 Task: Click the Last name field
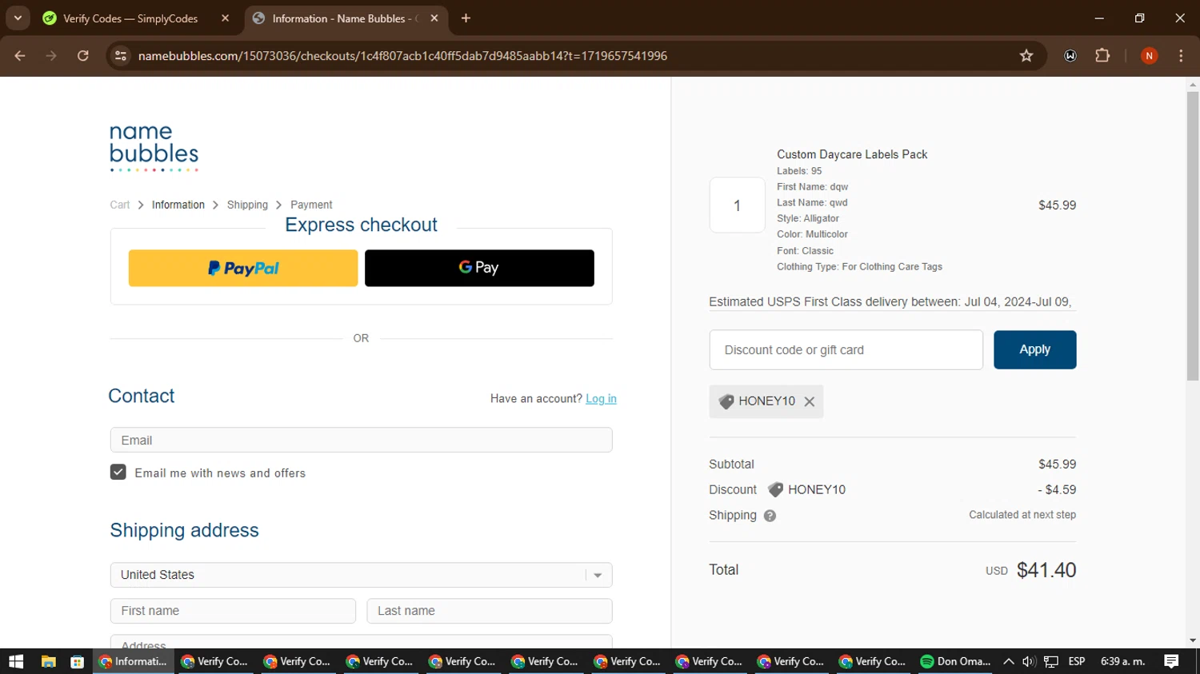[490, 611]
